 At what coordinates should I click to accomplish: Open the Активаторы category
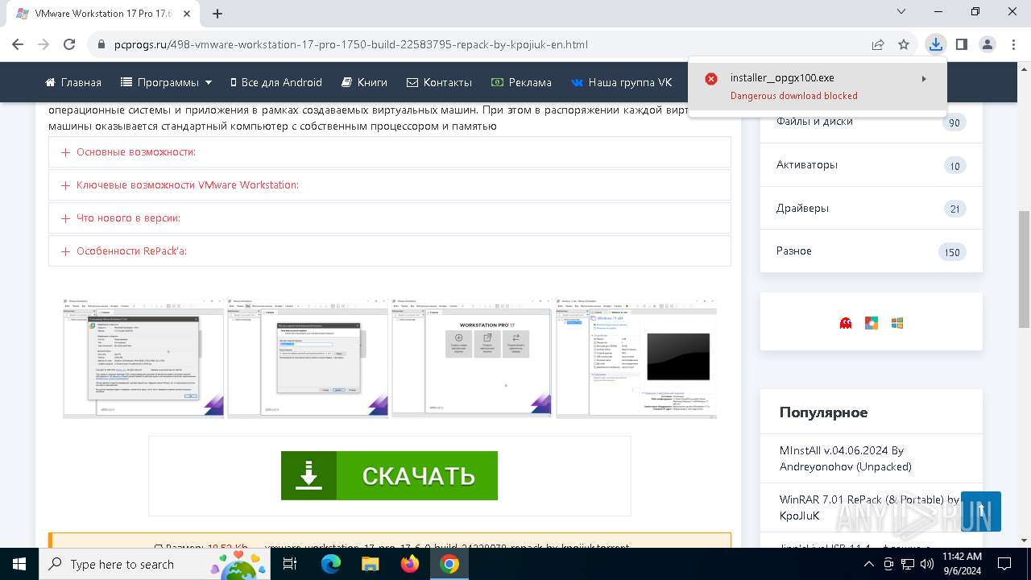point(871,164)
